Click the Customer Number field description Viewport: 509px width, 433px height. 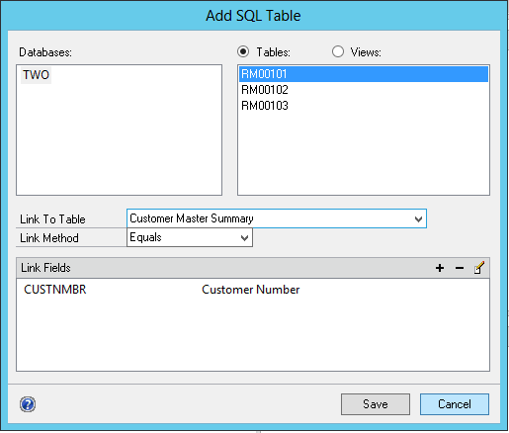[250, 290]
